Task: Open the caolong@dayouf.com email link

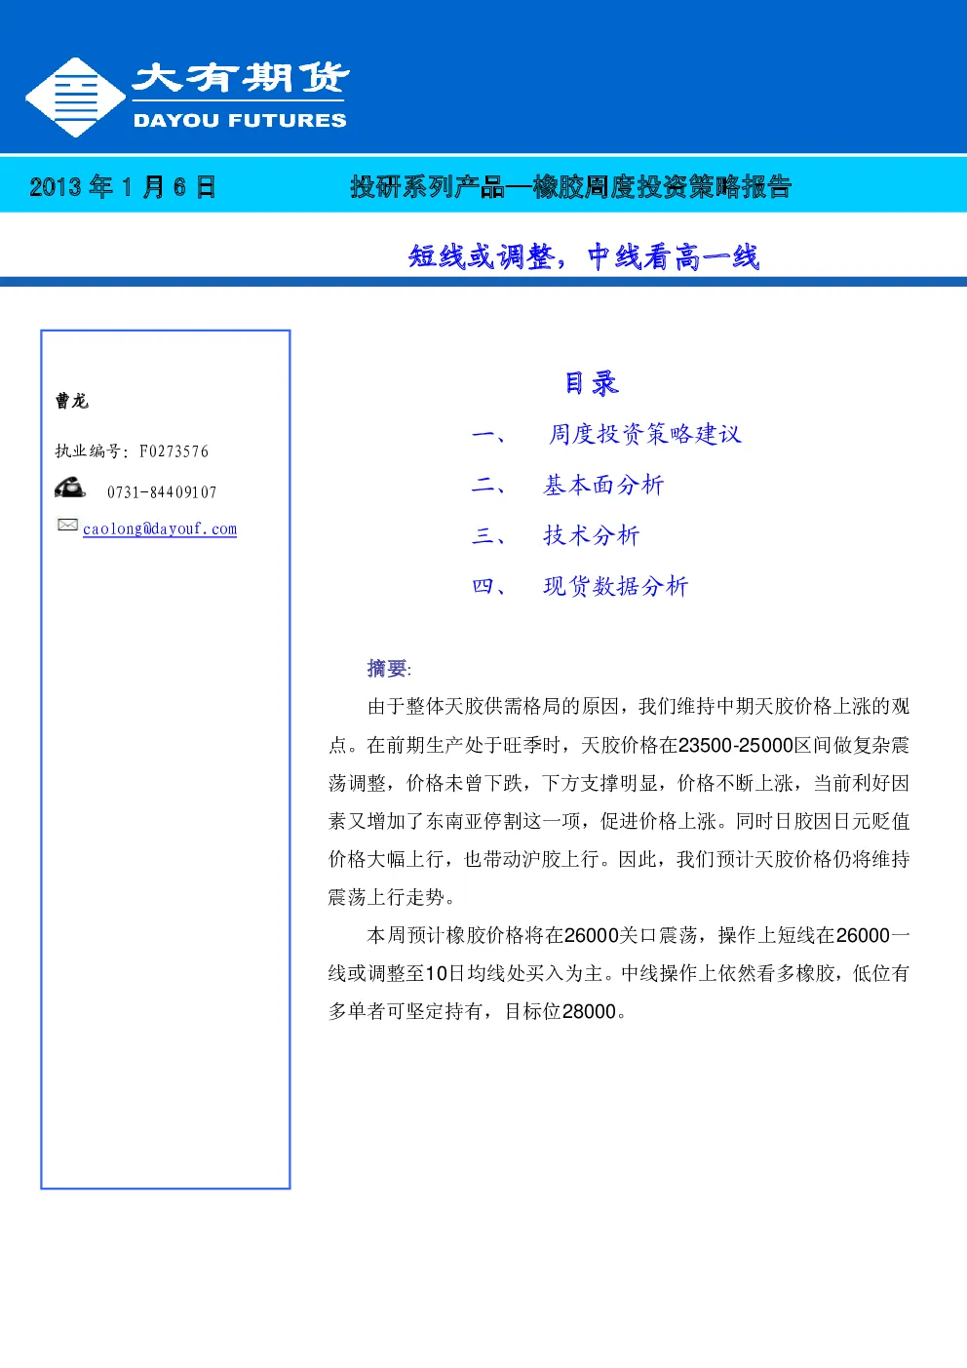Action: (160, 528)
